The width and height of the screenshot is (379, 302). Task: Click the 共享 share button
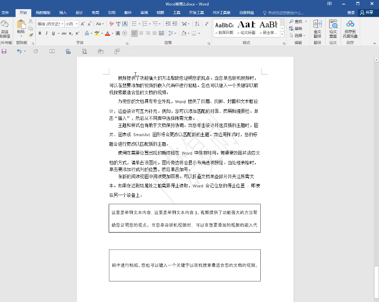(x=366, y=13)
